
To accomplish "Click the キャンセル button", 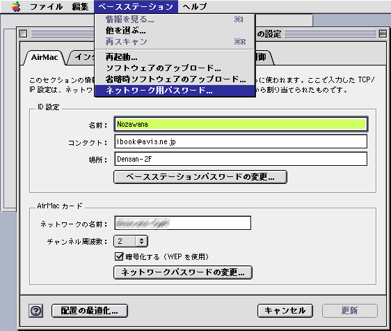I will (285, 311).
